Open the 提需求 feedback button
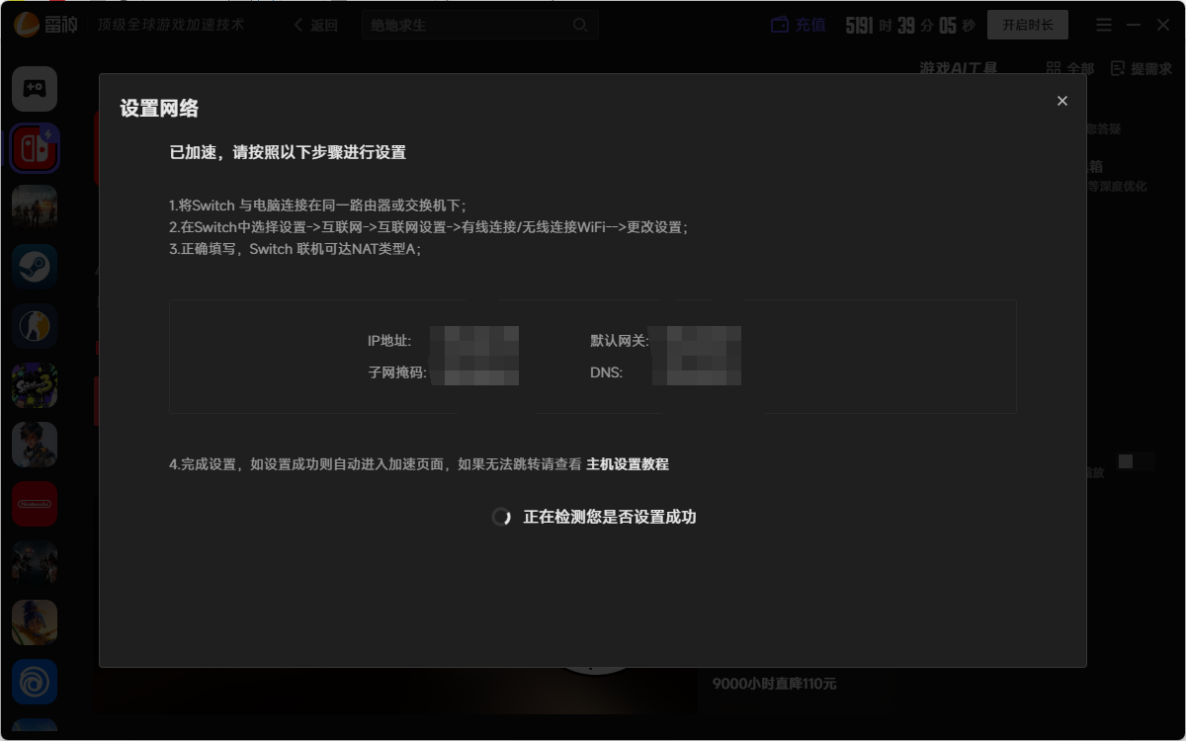This screenshot has width=1186, height=741. click(1142, 68)
